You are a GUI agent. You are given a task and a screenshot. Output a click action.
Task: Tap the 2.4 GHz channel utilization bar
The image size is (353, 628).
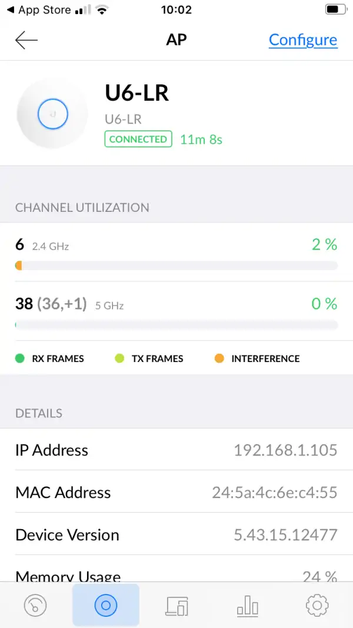coord(176,266)
